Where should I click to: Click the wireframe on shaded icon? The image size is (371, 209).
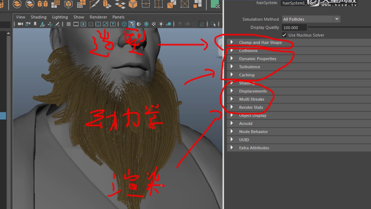147,24
